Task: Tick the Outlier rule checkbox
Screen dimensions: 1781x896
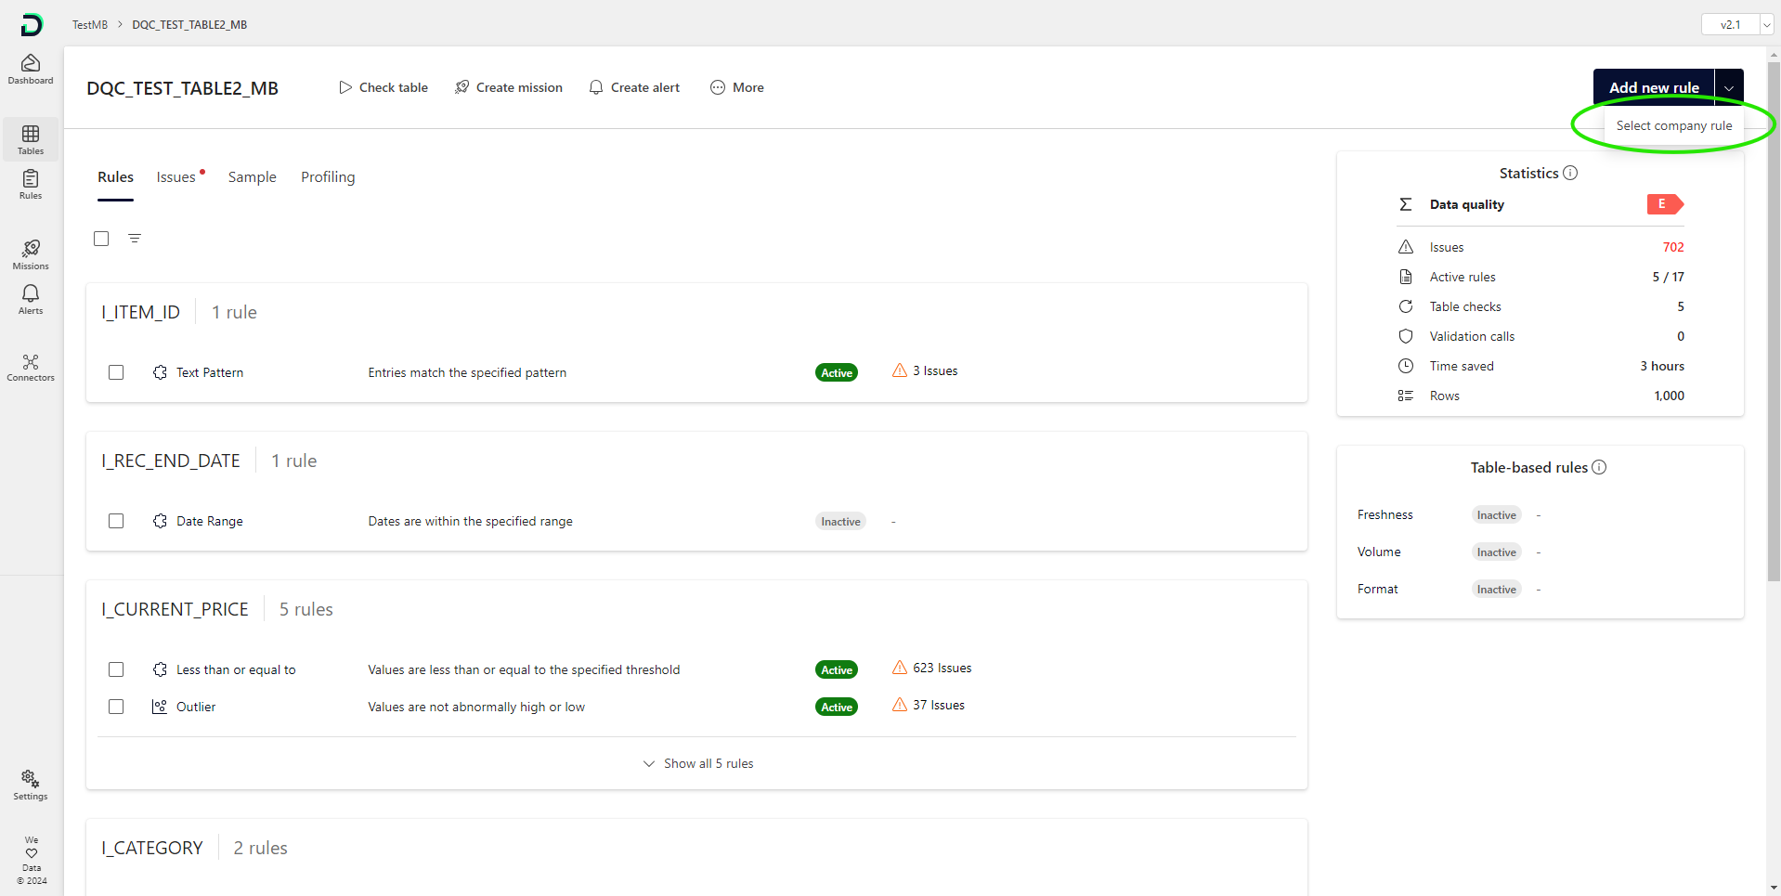Action: (116, 707)
